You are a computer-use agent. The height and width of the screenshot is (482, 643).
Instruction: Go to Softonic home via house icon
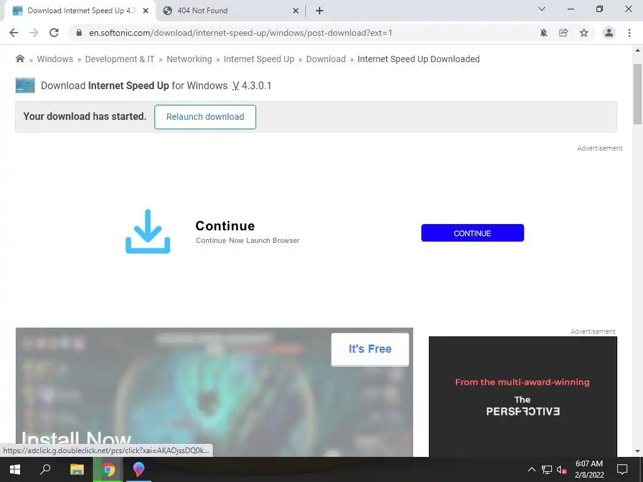tap(20, 58)
